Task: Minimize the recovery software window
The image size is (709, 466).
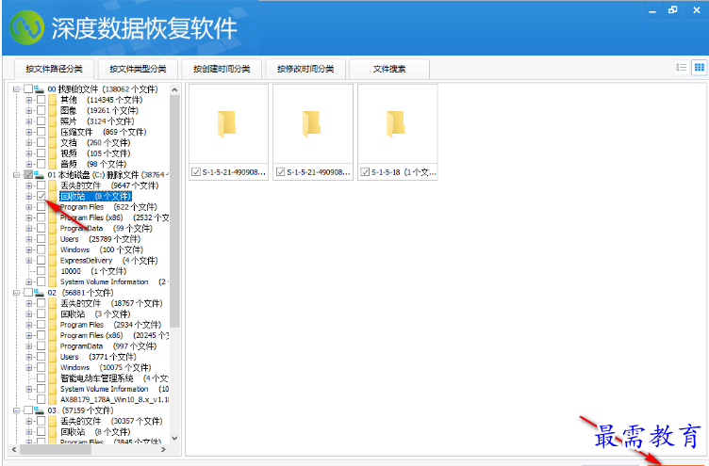Action: point(652,10)
